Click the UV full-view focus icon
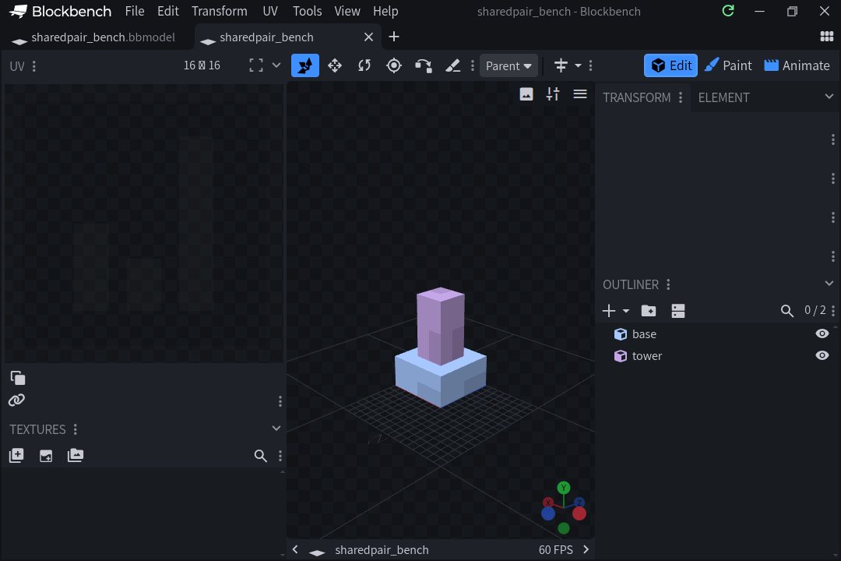This screenshot has width=841, height=561. (x=256, y=65)
